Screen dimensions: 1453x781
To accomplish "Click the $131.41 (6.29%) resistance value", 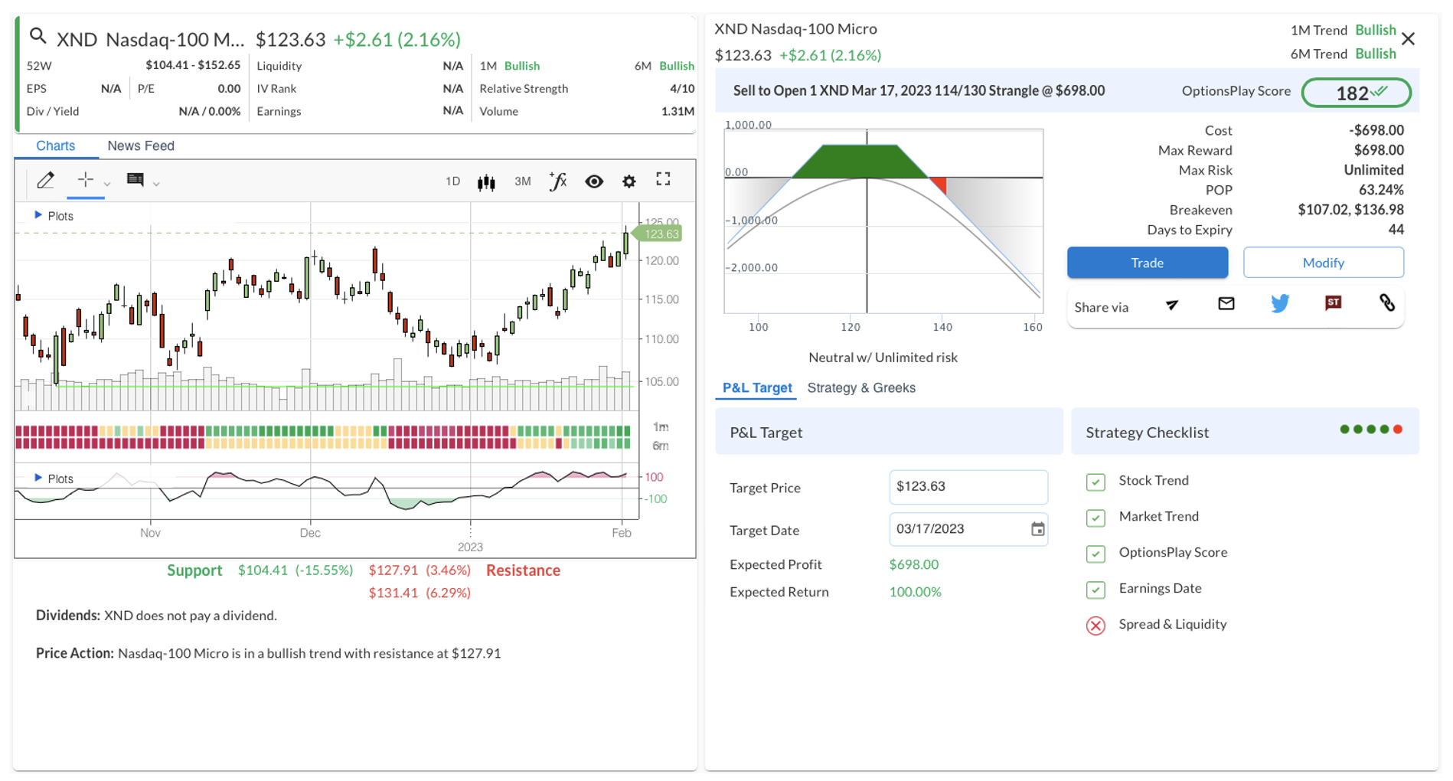I will tap(419, 593).
